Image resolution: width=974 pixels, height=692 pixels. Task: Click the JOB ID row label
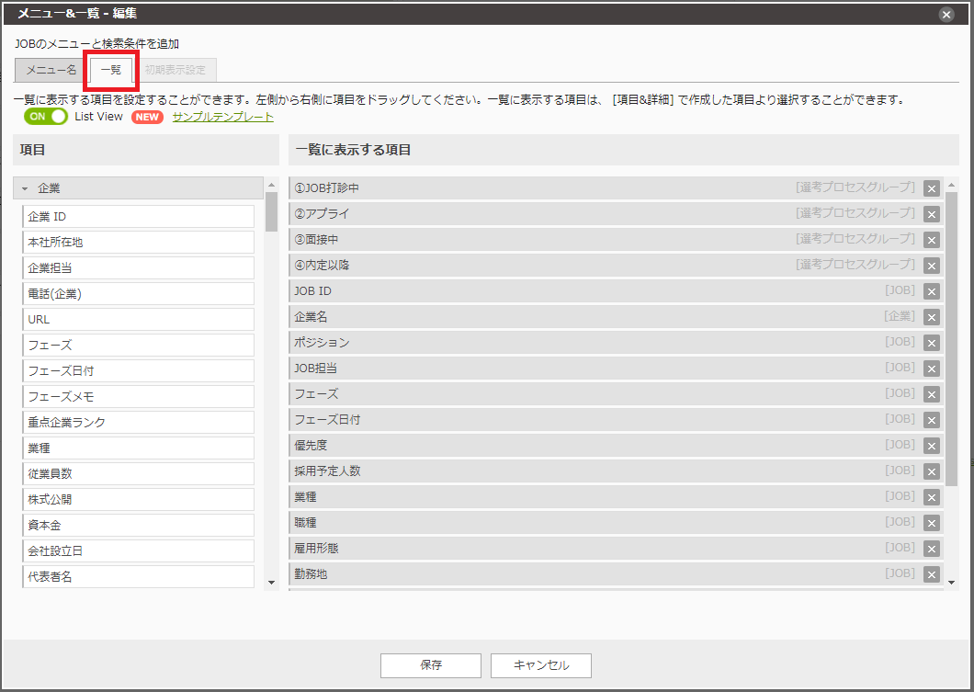312,291
